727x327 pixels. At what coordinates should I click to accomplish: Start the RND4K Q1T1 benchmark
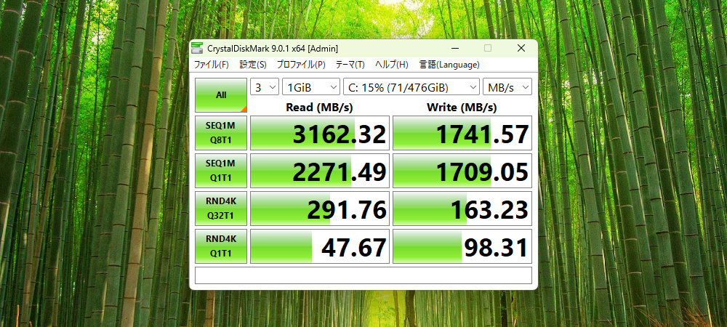(221, 246)
